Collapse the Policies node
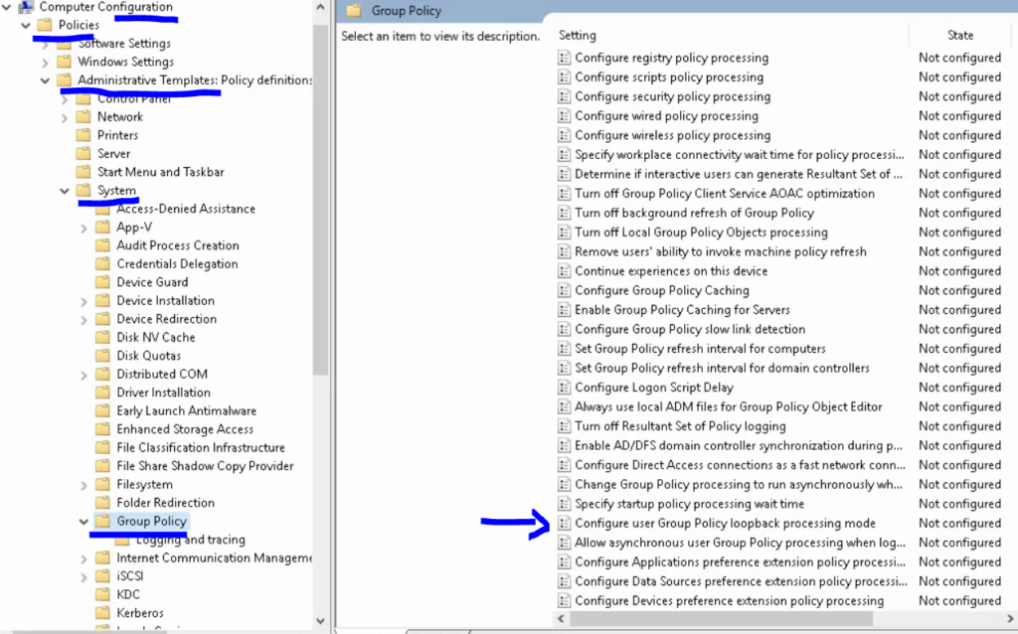The height and width of the screenshot is (634, 1018). pyautogui.click(x=26, y=25)
